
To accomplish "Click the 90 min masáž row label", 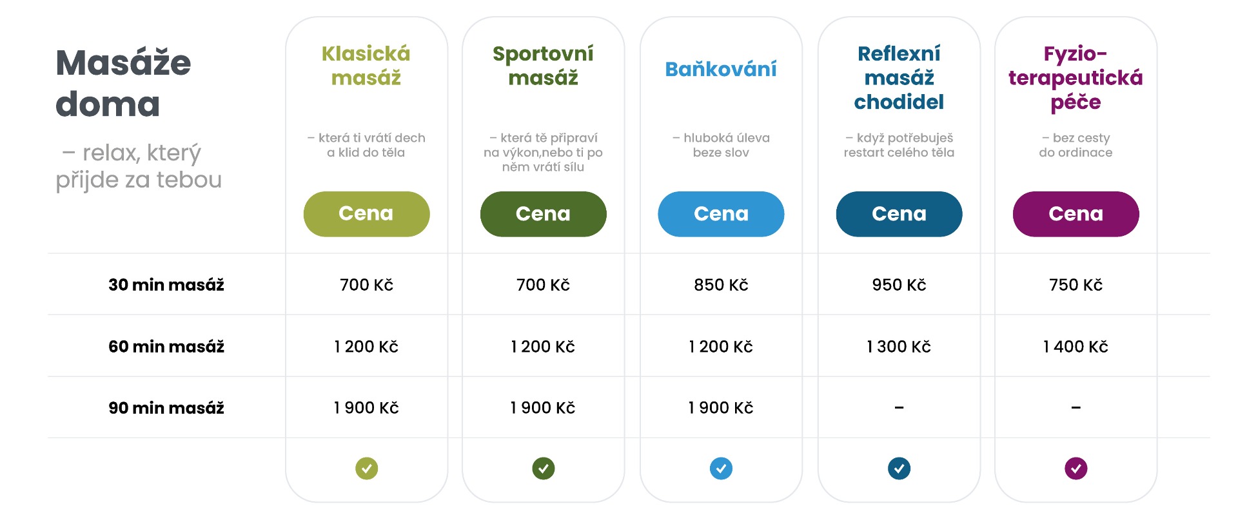I will (x=166, y=408).
